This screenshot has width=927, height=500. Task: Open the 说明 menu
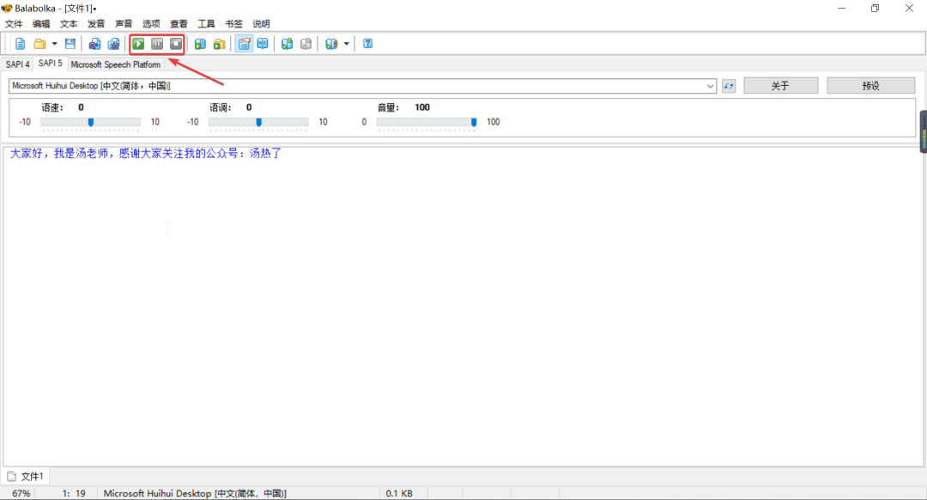coord(261,24)
